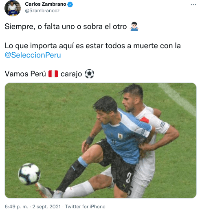Click the Peru flag emoji
Screen dimensions: 200x212
tap(53, 74)
